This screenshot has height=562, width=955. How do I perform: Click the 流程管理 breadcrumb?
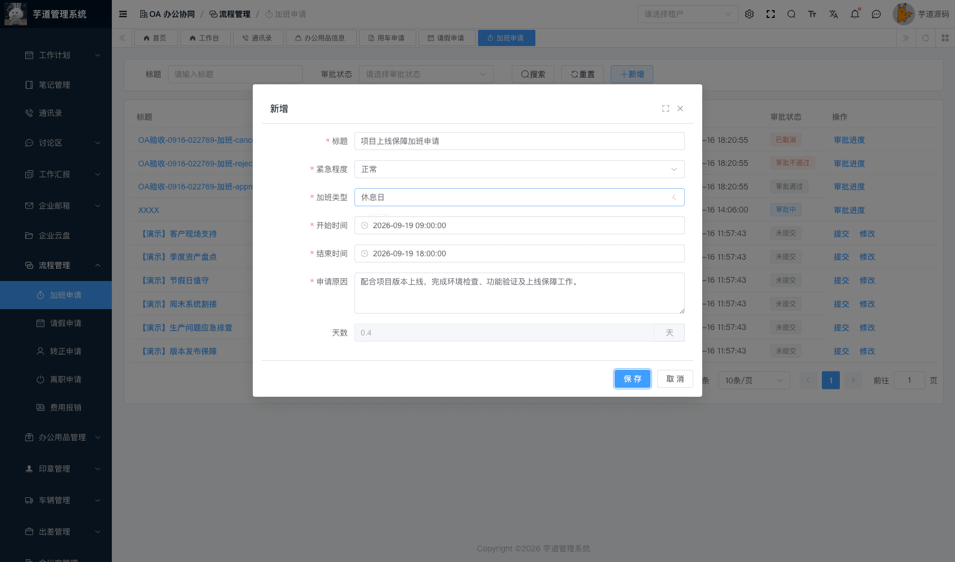coord(230,14)
